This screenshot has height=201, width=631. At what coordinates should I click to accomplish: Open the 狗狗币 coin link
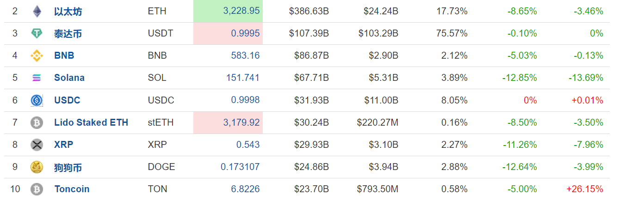point(68,167)
